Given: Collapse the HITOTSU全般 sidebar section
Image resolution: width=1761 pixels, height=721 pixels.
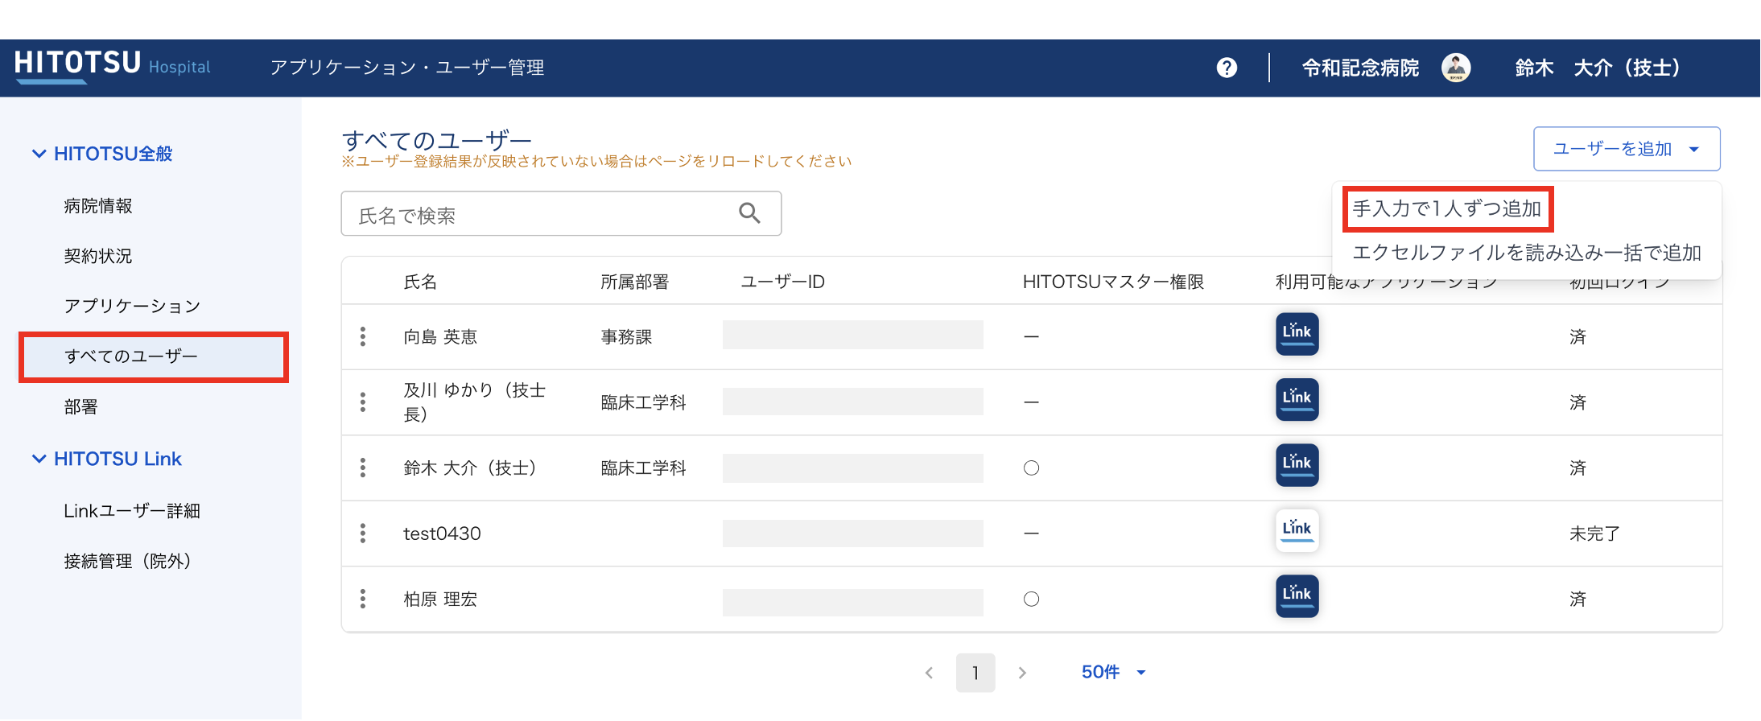Looking at the screenshot, I should click(39, 154).
